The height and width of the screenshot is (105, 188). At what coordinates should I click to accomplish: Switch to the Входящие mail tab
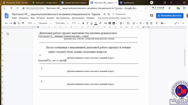16,3
